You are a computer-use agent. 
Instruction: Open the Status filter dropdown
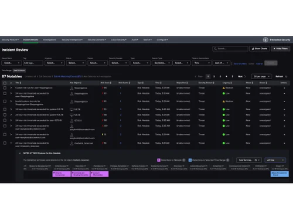(x=76, y=63)
